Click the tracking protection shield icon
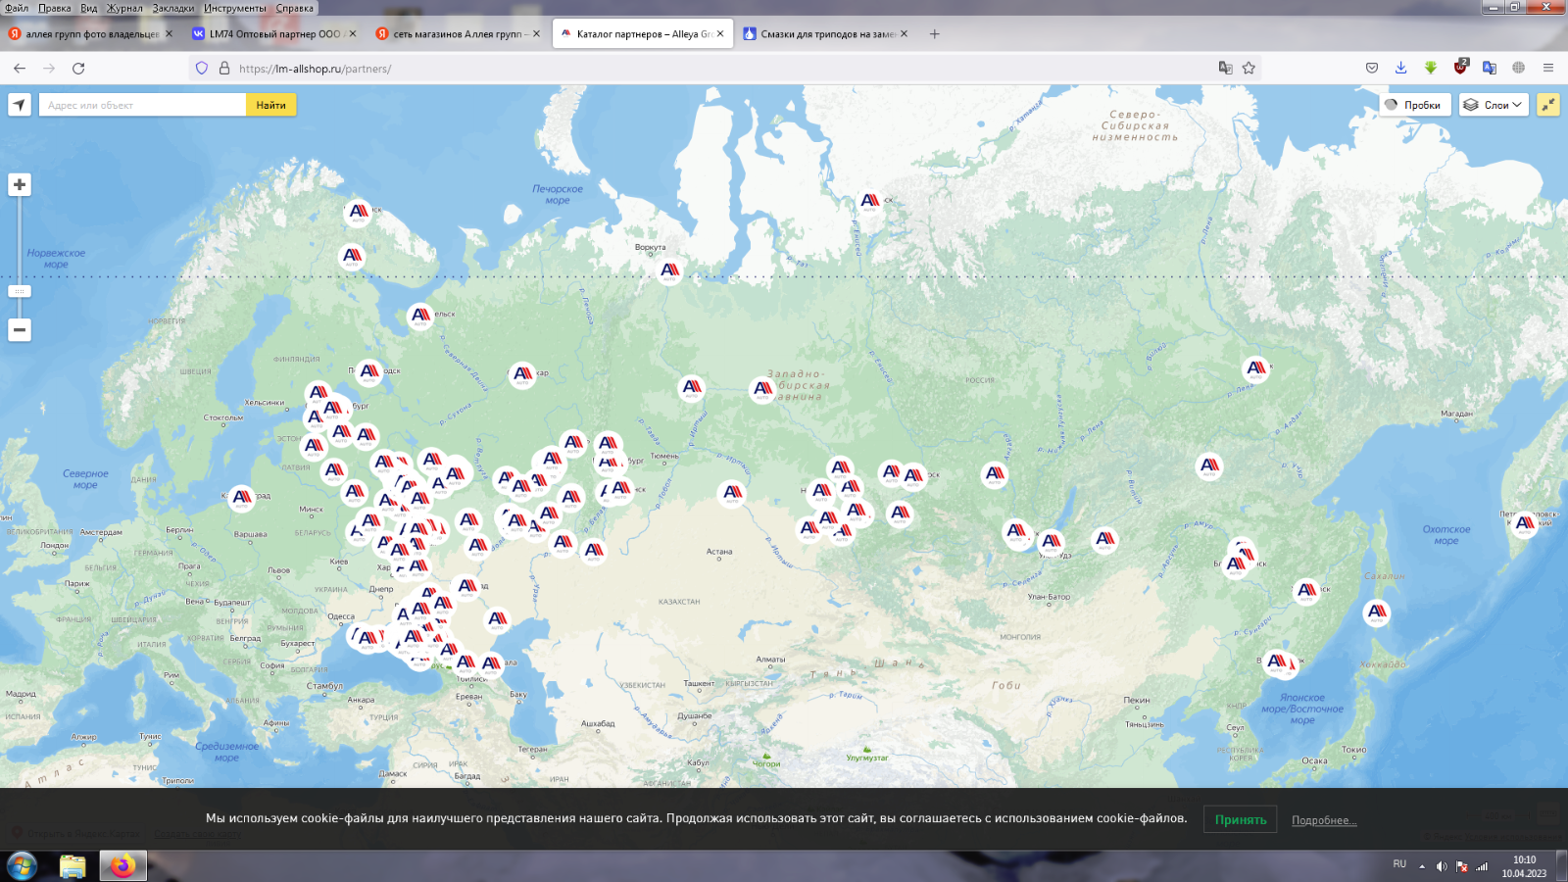The width and height of the screenshot is (1568, 882). 202,68
